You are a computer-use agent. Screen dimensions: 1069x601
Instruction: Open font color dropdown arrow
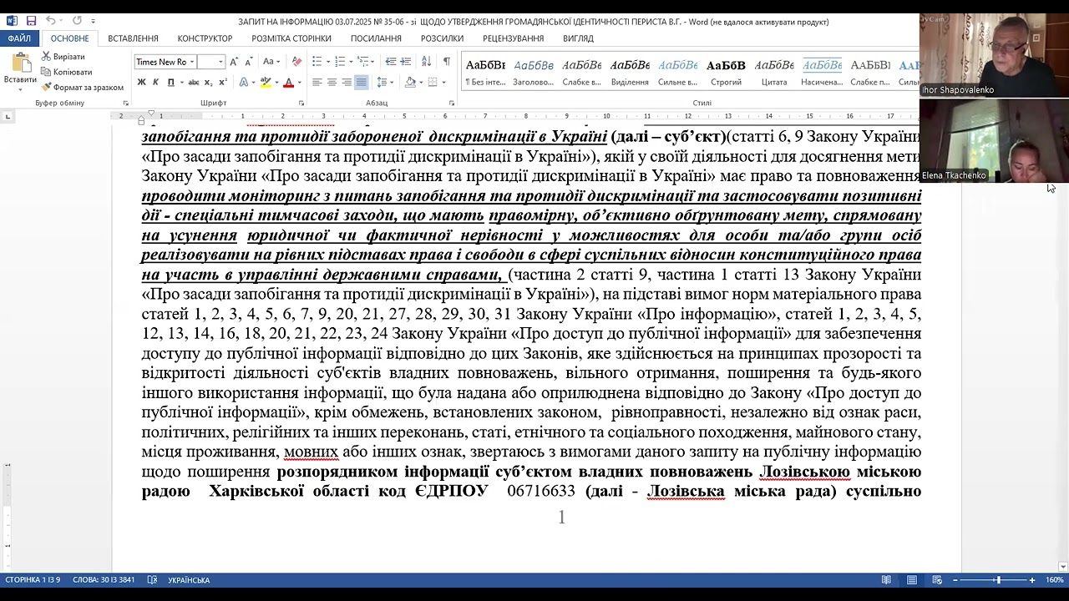tap(299, 82)
